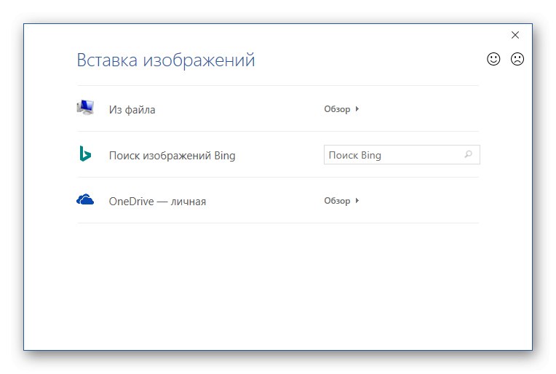Click the Вставка изображений heading
556x374 pixels.
pyautogui.click(x=166, y=60)
